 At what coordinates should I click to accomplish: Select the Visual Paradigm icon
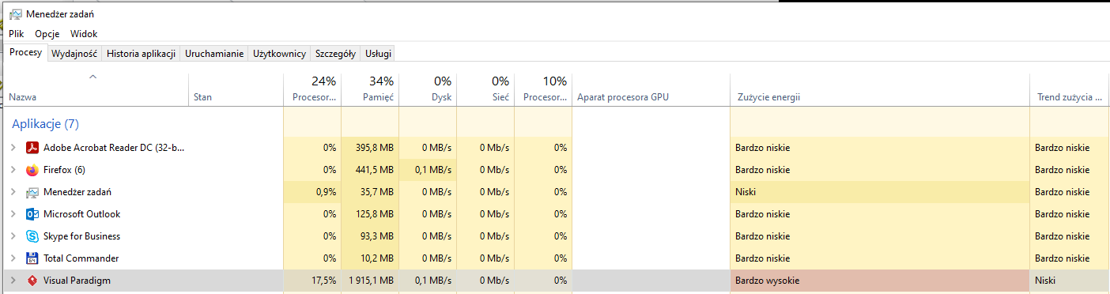click(x=32, y=281)
